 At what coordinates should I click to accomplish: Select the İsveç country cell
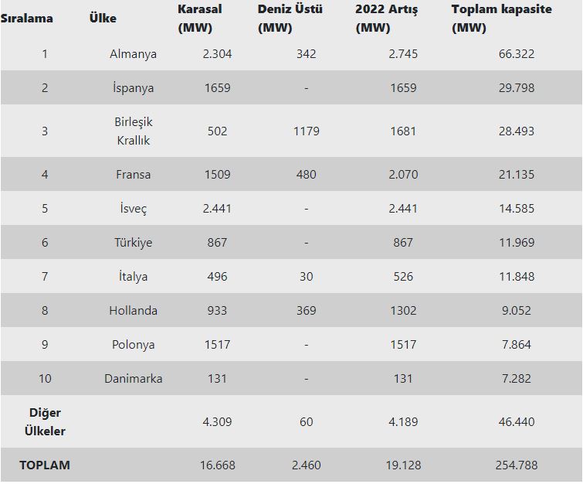pyautogui.click(x=133, y=209)
